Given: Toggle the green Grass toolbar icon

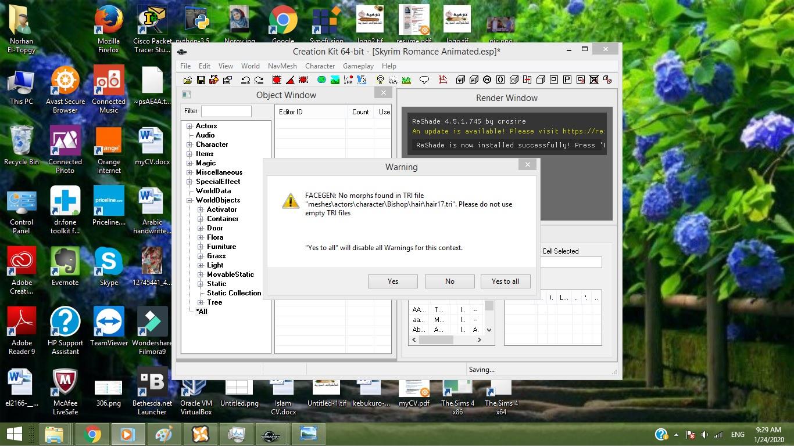Looking at the screenshot, I should point(407,80).
